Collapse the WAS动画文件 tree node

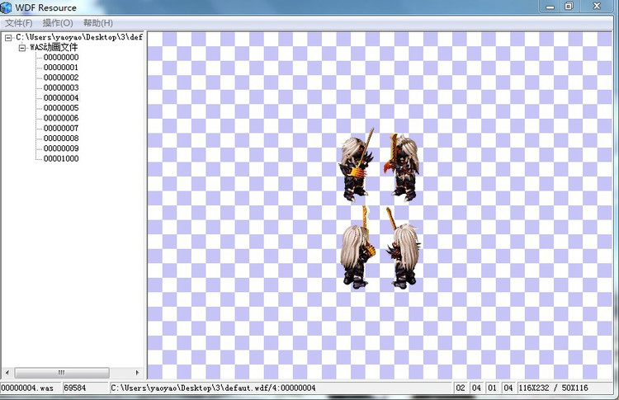pyautogui.click(x=22, y=48)
